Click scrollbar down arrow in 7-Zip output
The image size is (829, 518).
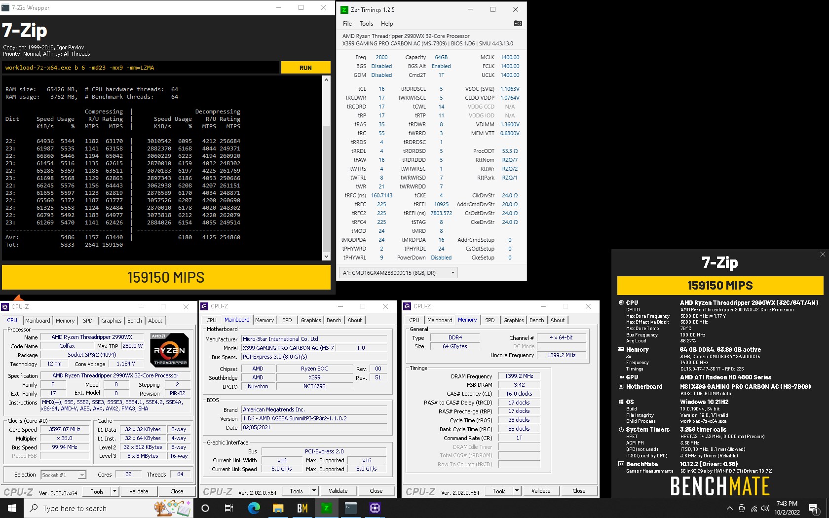326,256
